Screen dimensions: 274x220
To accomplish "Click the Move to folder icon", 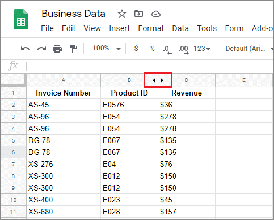I will pyautogui.click(x=138, y=14).
